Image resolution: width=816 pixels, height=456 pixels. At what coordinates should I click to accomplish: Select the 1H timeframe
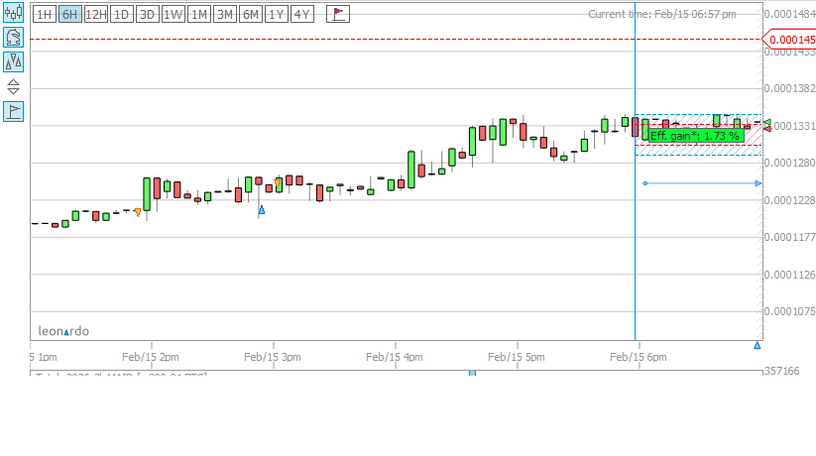coord(45,14)
